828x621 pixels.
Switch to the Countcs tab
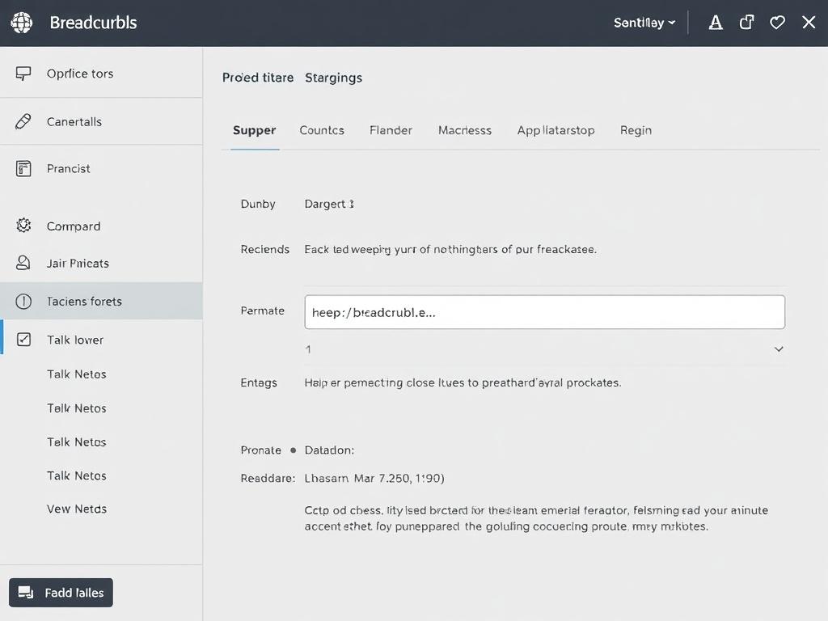coord(322,130)
